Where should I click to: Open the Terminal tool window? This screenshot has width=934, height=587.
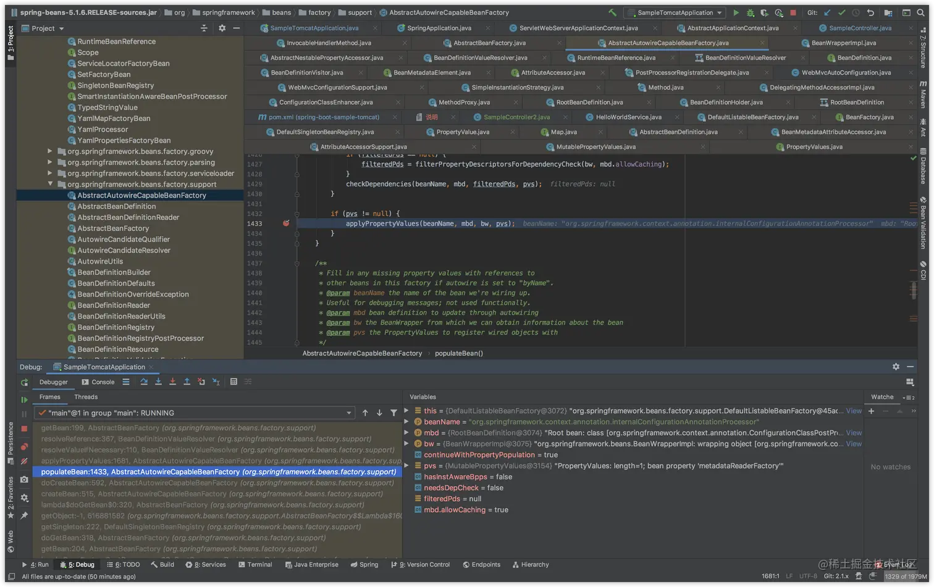click(255, 565)
